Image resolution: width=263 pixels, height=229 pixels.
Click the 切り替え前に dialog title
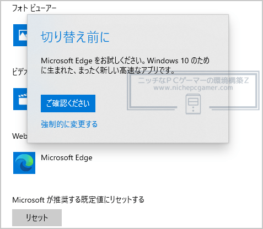coord(75,37)
